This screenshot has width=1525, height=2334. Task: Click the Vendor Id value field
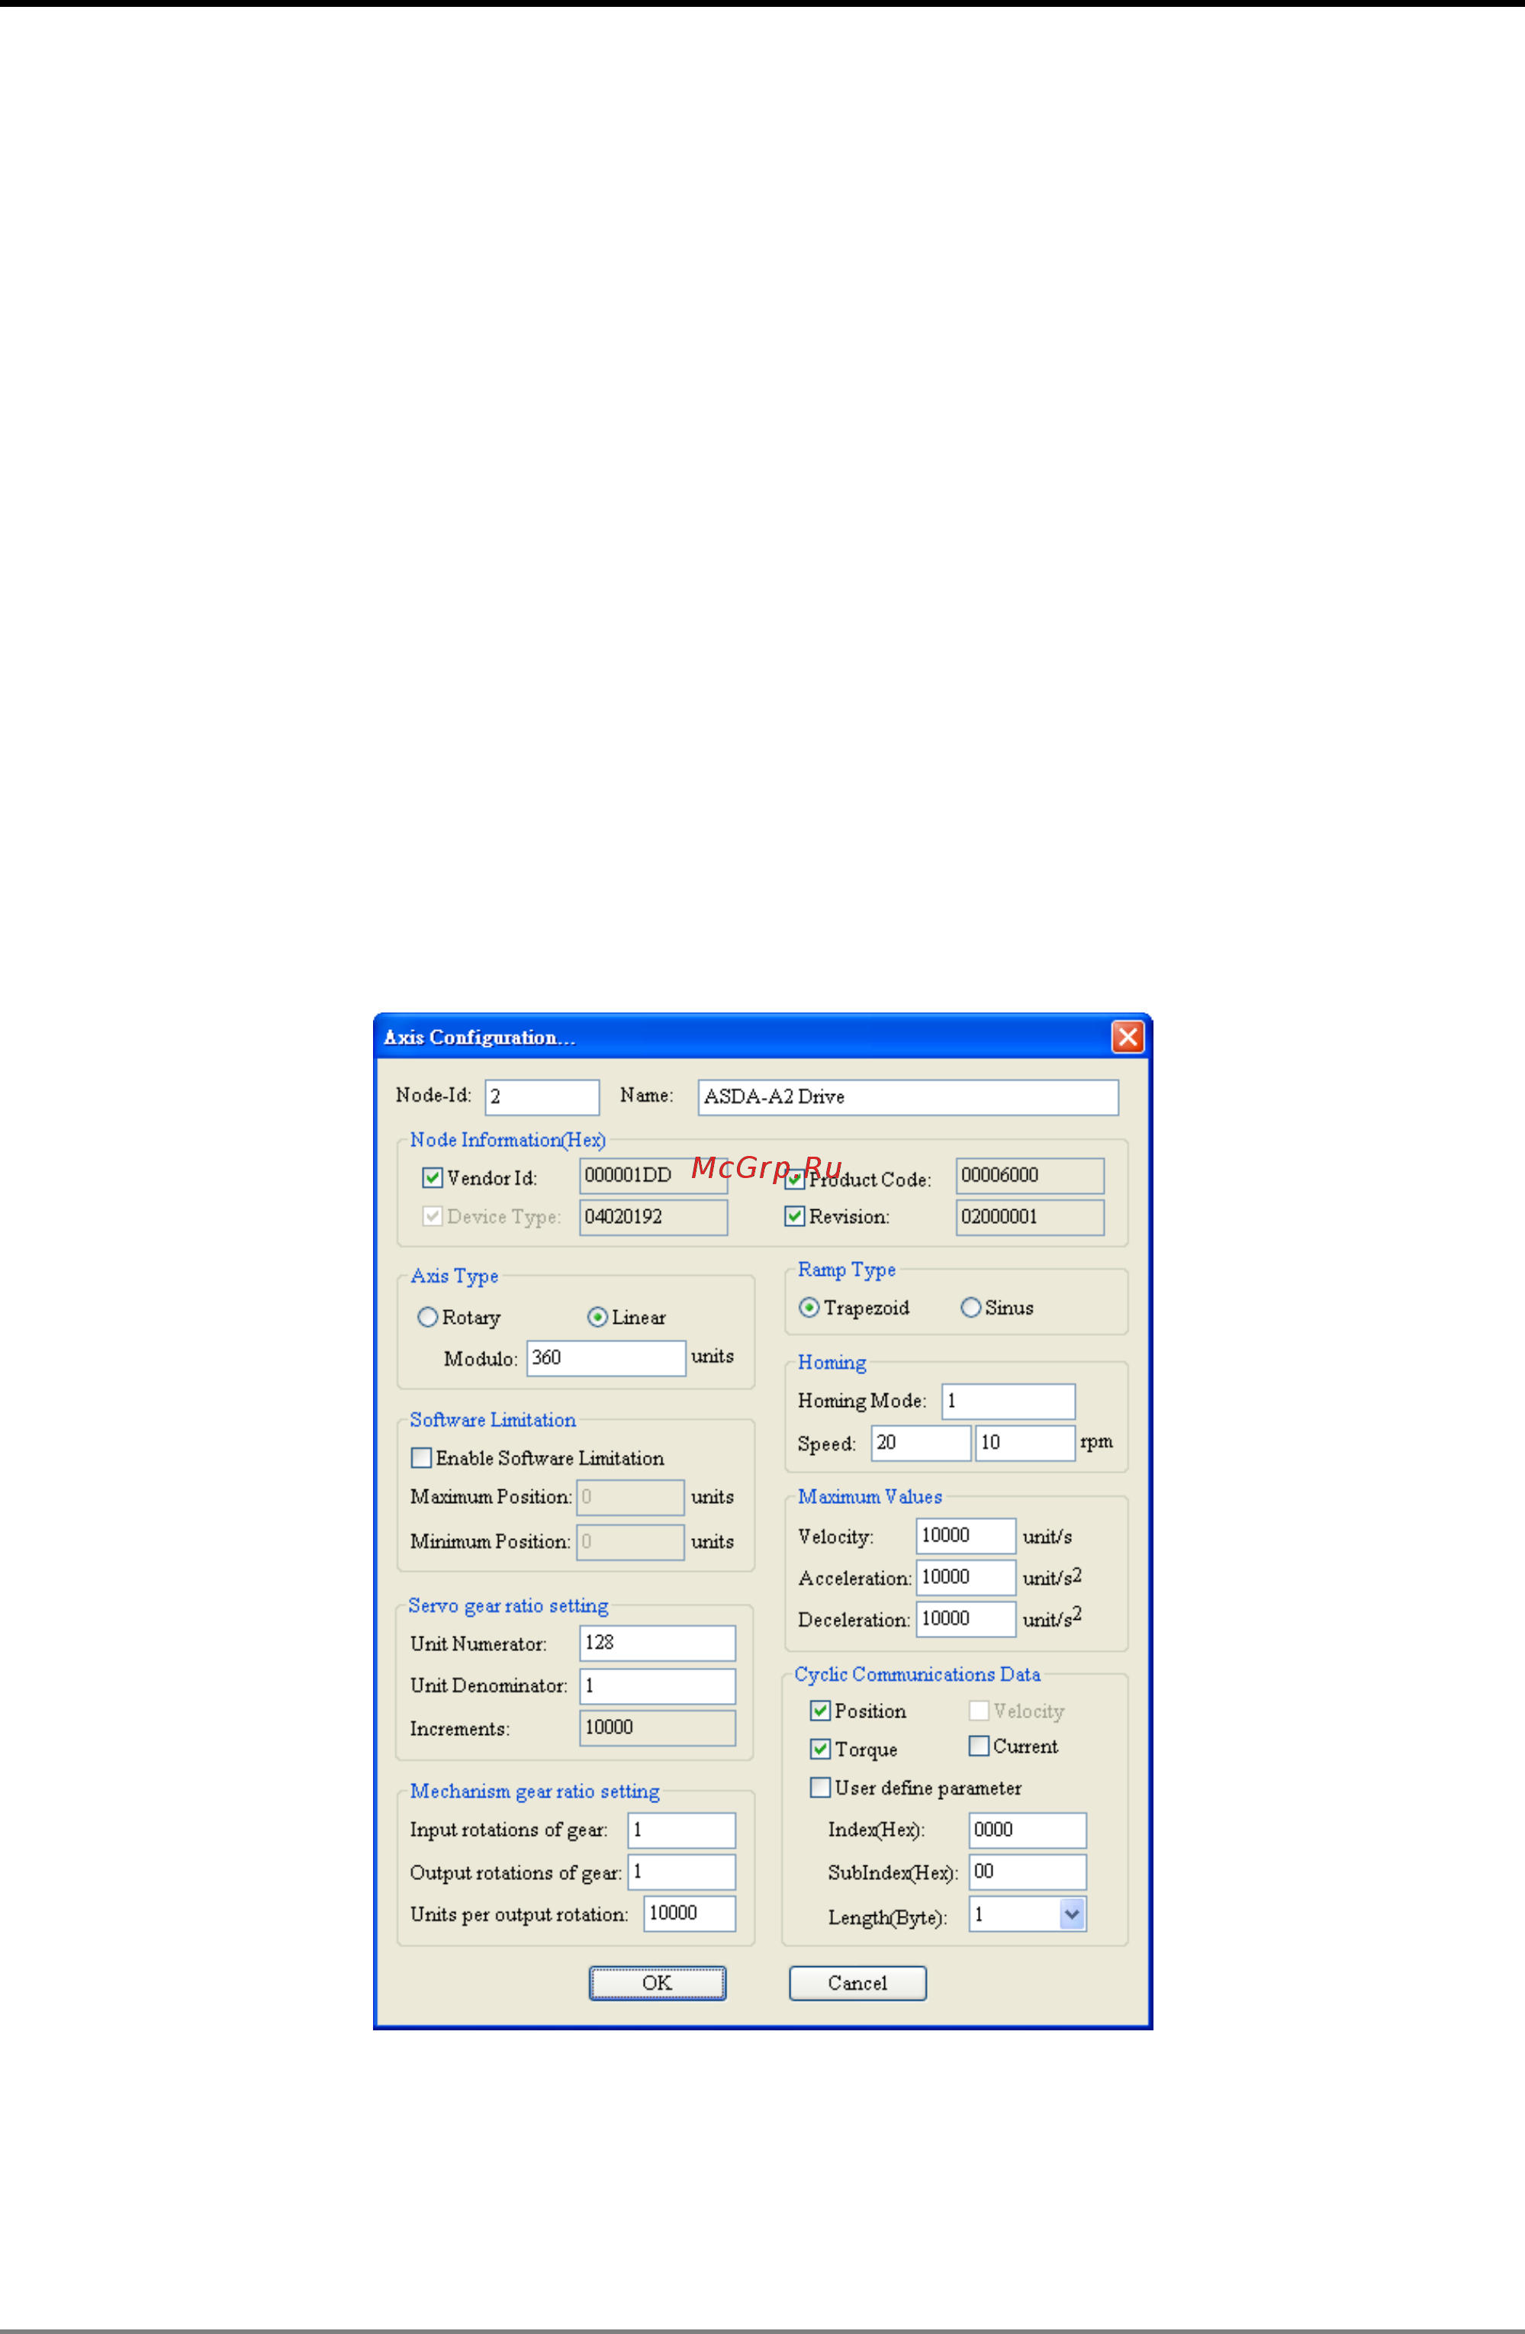pyautogui.click(x=653, y=1176)
